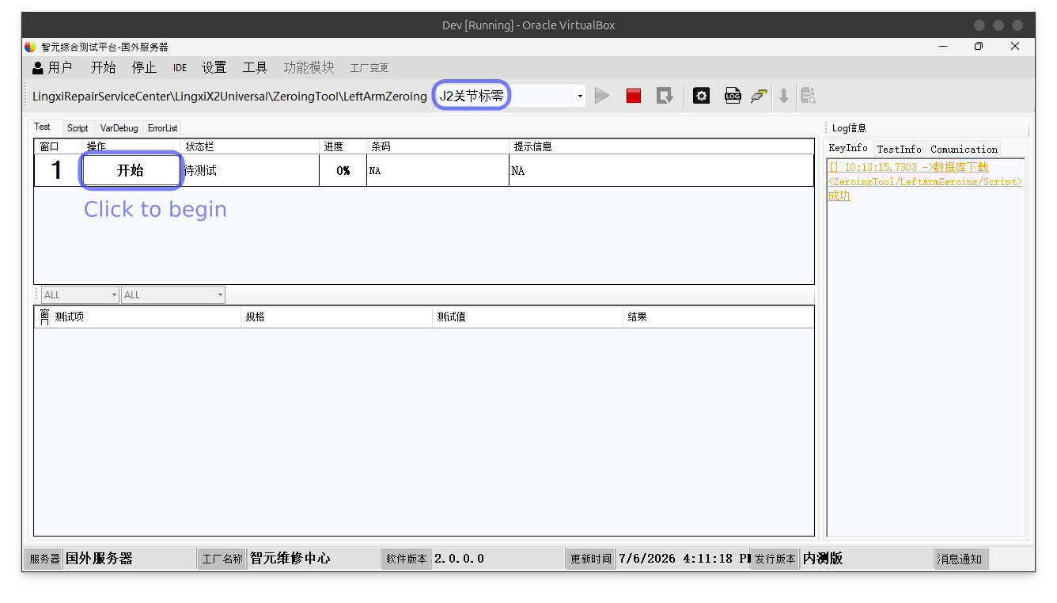Click the 条码 column header
The image size is (1057, 603).
pyautogui.click(x=438, y=146)
